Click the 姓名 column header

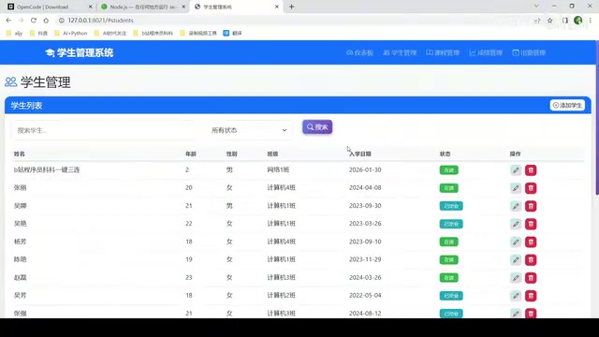tap(20, 154)
